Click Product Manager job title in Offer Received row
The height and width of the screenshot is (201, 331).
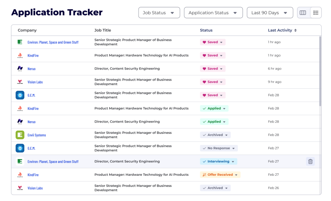[x=141, y=175]
